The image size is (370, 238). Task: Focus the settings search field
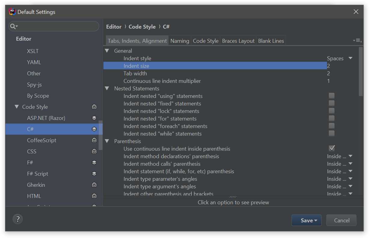pos(54,27)
